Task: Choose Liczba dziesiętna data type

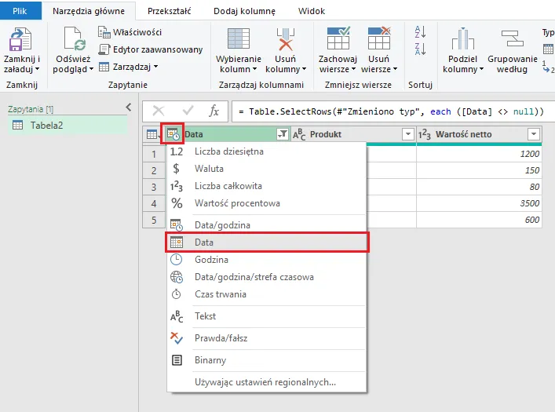Action: (x=228, y=151)
